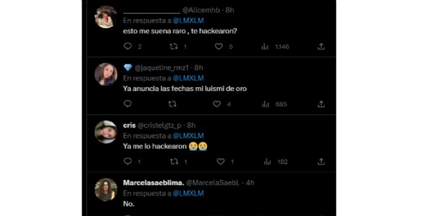Open jaqueline_rmz1's profile picture
Image resolution: width=433 pixels, height=216 pixels.
106,74
